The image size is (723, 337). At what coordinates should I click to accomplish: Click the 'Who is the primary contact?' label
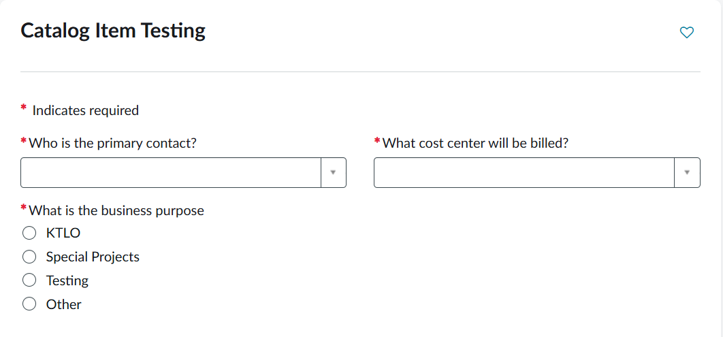(113, 143)
